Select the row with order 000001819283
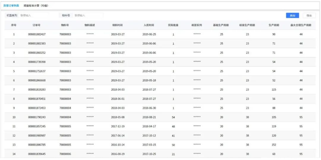Viewport: 321px width, 160px height. click(36, 90)
